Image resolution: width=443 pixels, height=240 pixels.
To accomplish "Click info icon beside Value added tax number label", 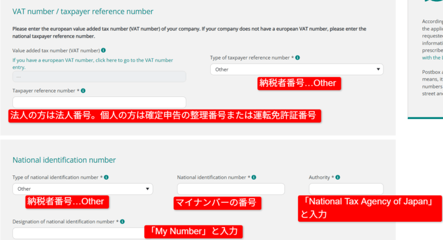I will click(x=103, y=50).
